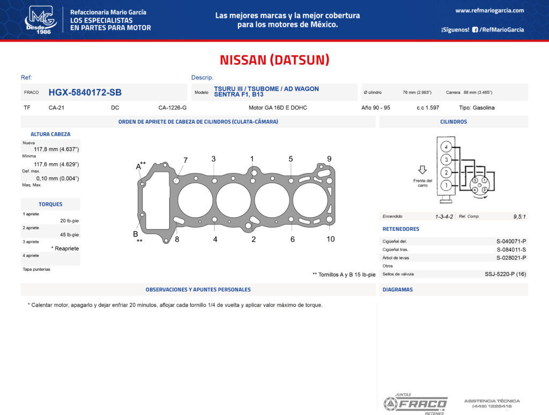Click the Carrera 88 mm (3.465") value

pyautogui.click(x=478, y=92)
